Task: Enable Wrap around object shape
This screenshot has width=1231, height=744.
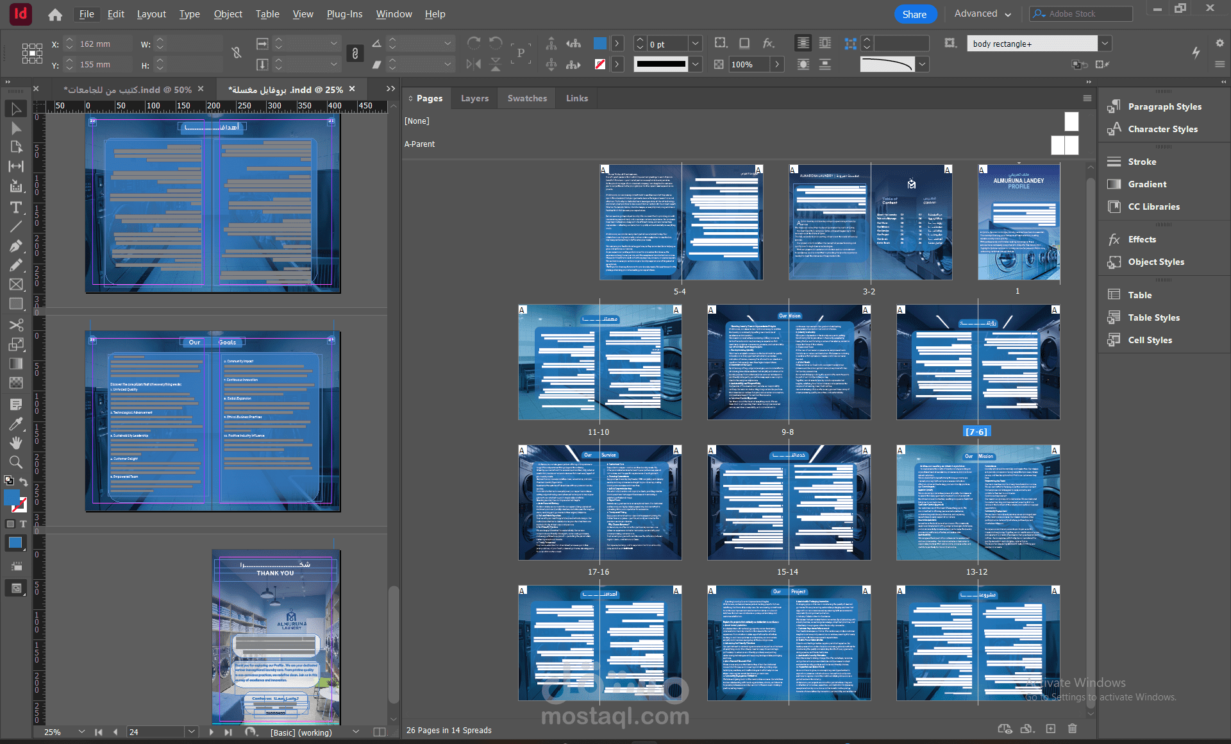Action: point(803,64)
